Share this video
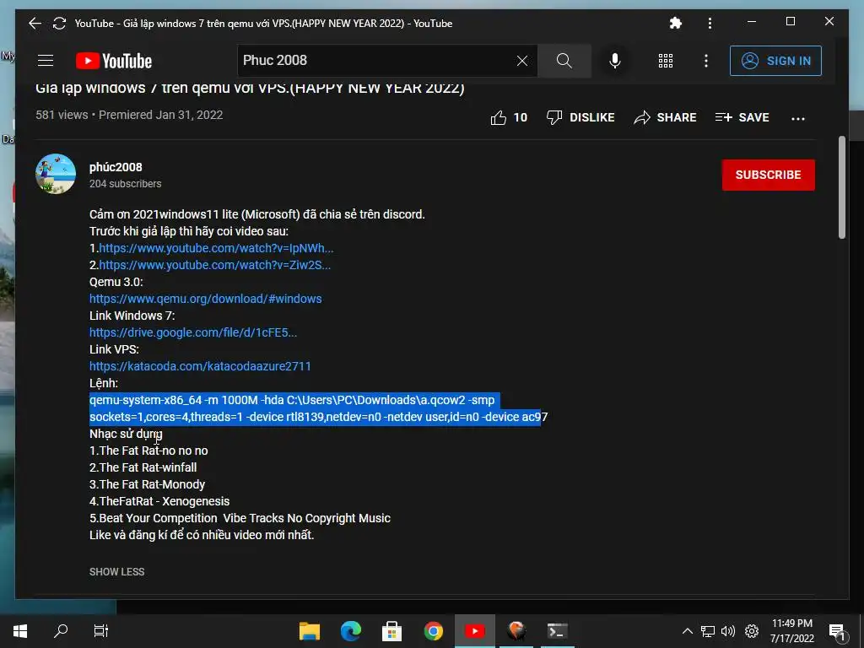Viewport: 864px width, 648px height. click(x=665, y=117)
